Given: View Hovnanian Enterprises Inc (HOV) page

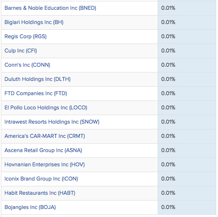Looking at the screenshot, I should coord(44,165).
